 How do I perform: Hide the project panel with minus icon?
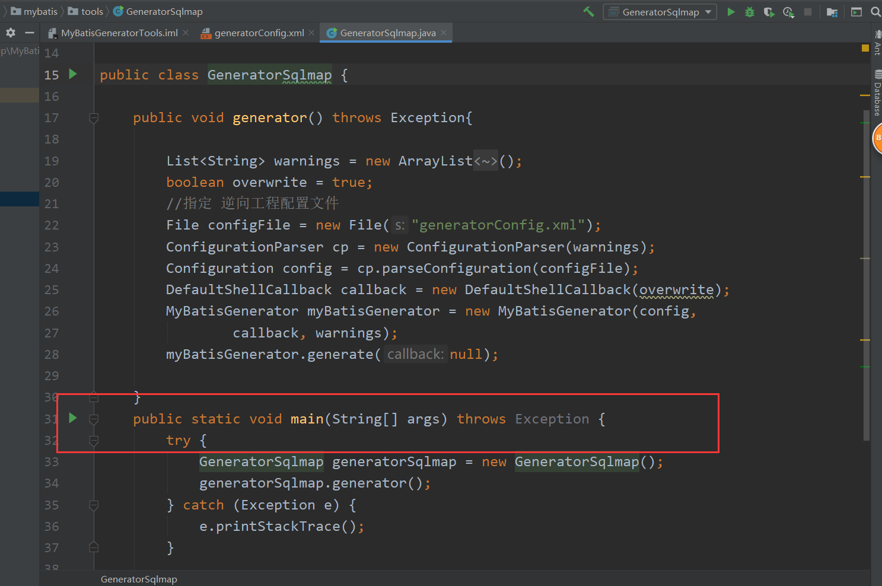29,33
